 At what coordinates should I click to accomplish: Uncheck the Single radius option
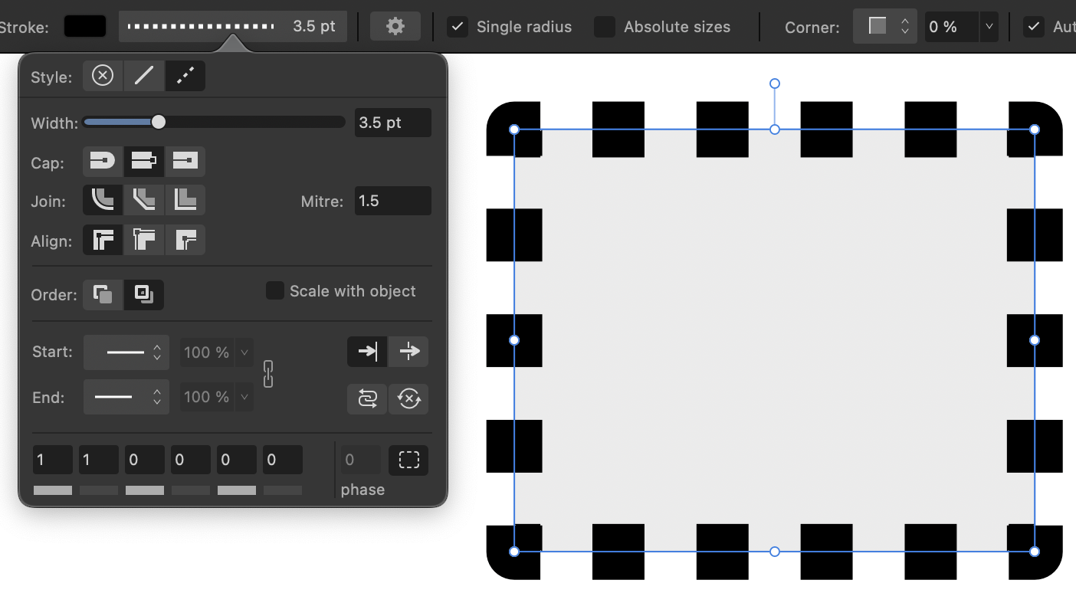coord(458,26)
